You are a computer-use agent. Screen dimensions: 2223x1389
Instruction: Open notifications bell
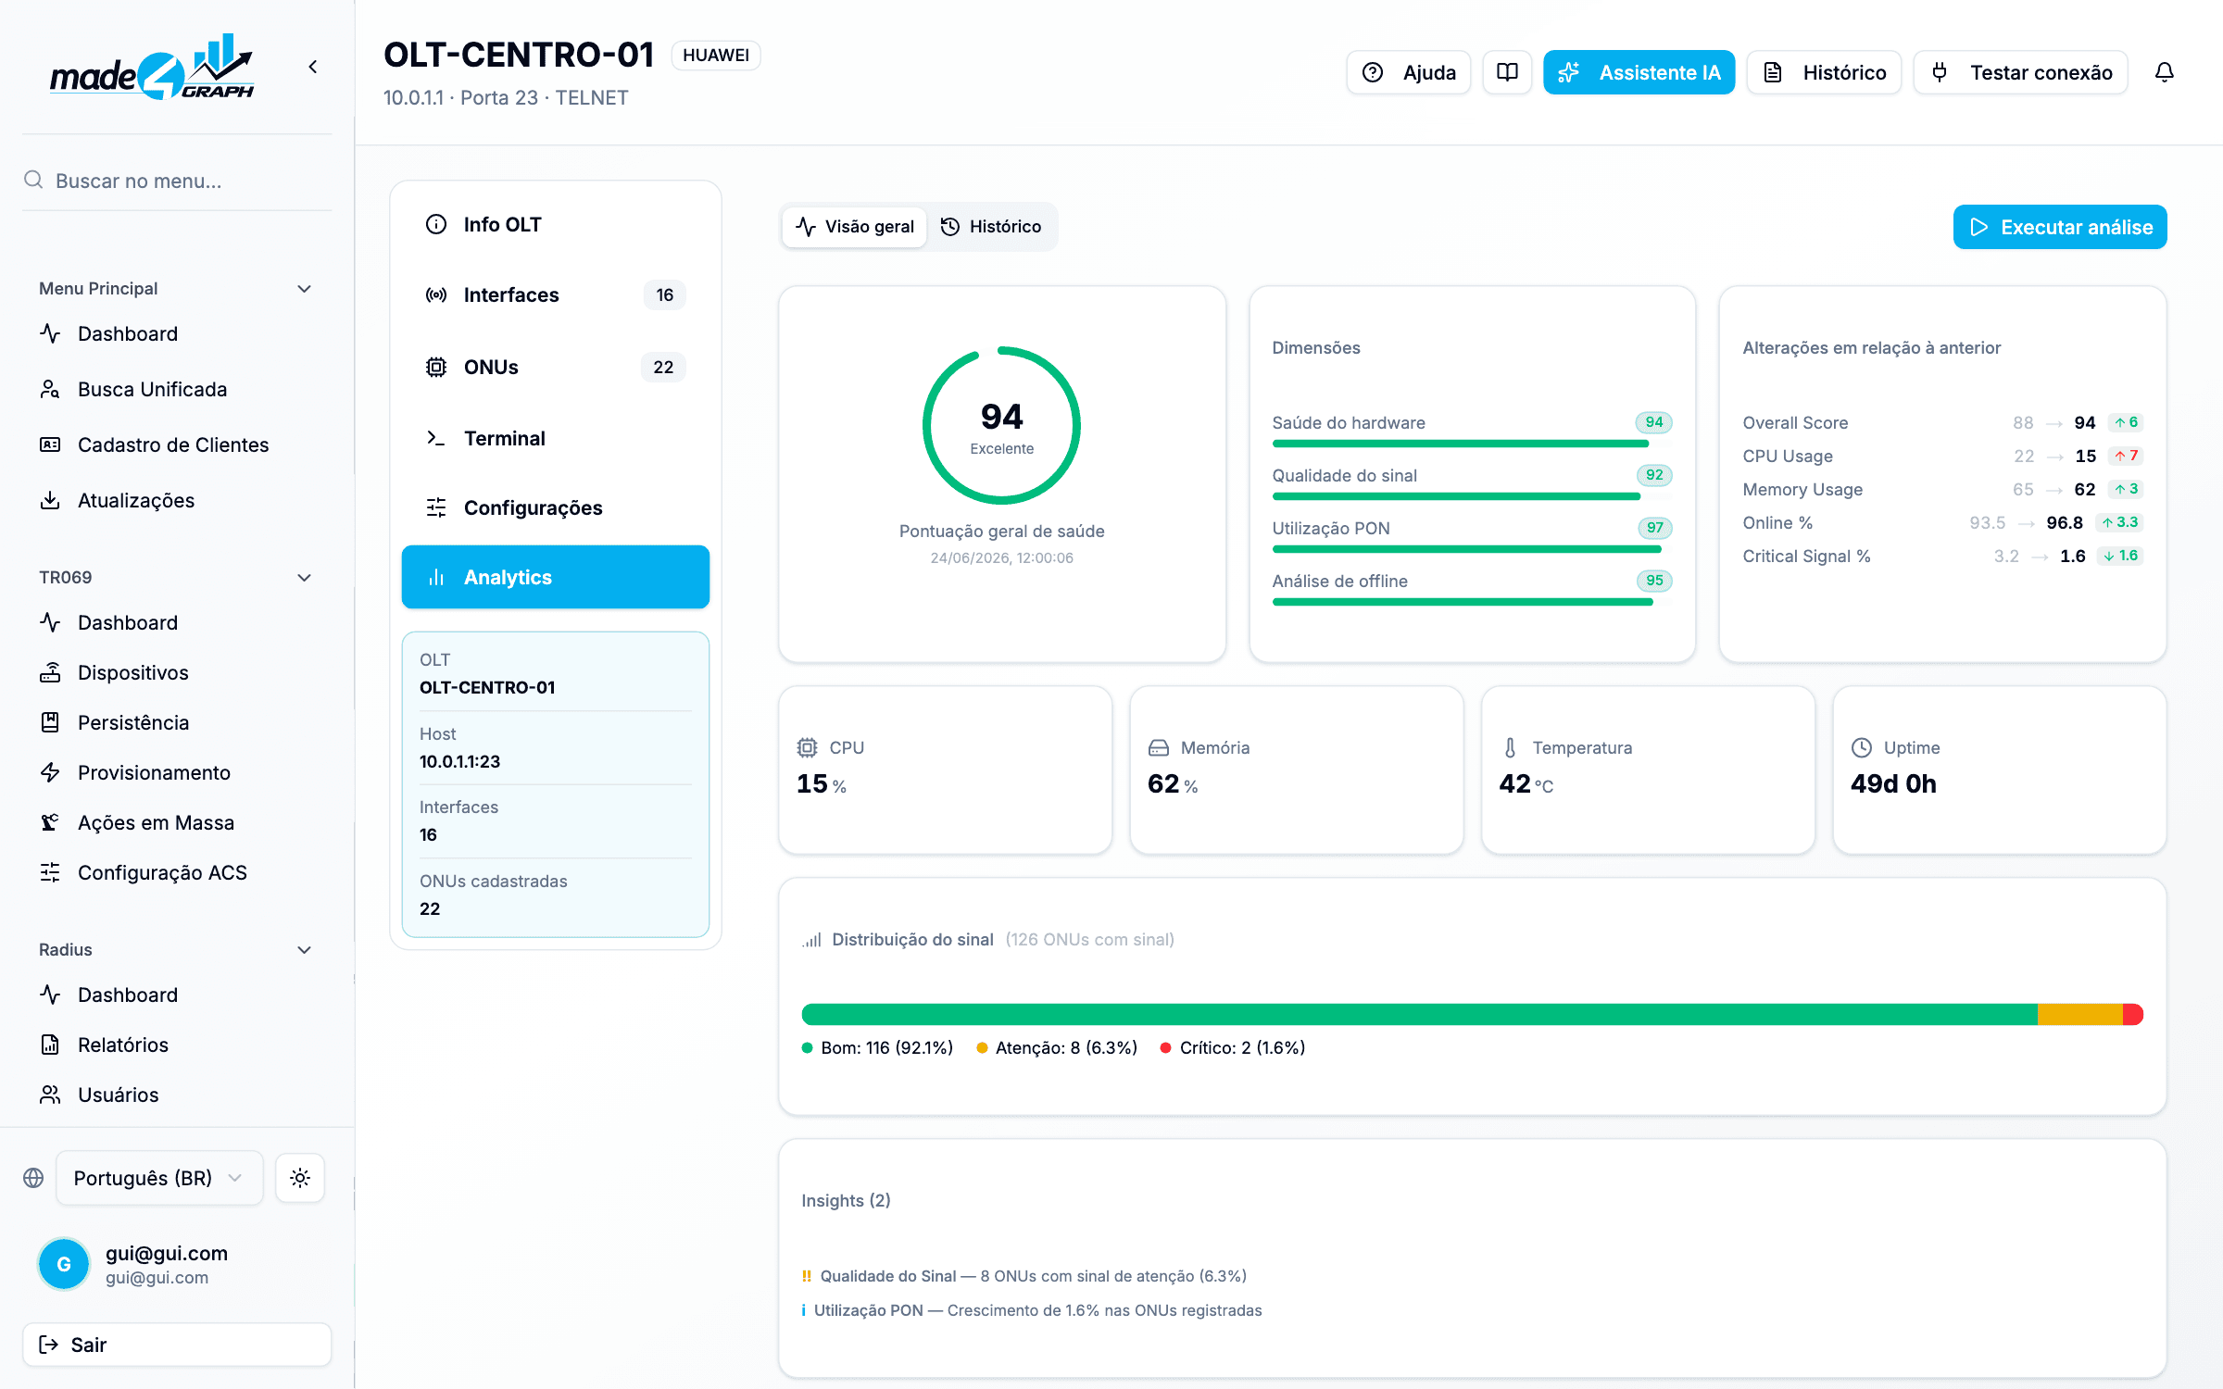[2164, 72]
